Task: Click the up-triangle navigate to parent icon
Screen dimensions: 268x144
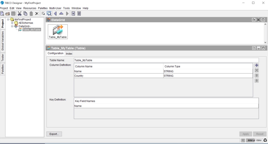Action: click(x=61, y=14)
